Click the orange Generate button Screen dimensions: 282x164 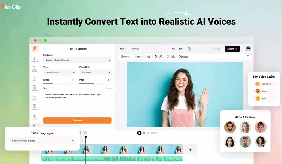pyautogui.click(x=77, y=120)
